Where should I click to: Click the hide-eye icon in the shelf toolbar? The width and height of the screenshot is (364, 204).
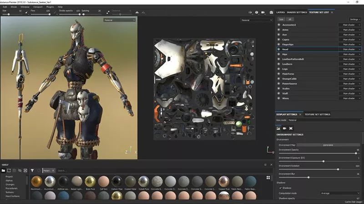[20, 170]
